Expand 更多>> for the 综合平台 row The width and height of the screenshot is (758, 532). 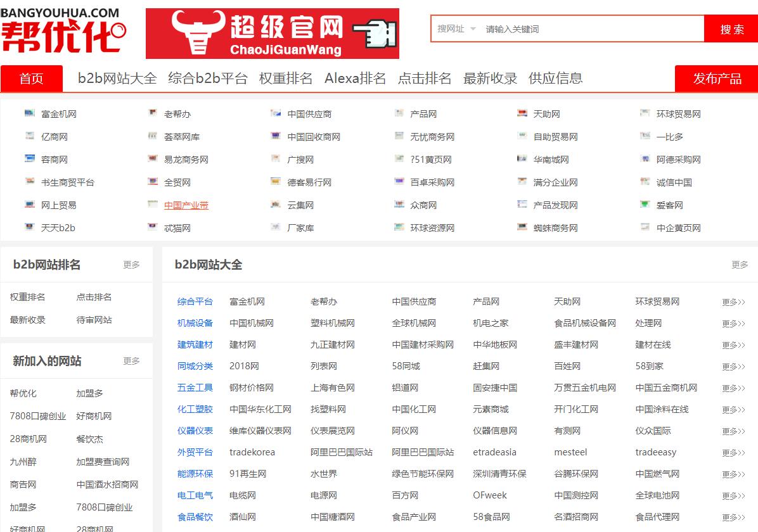733,302
